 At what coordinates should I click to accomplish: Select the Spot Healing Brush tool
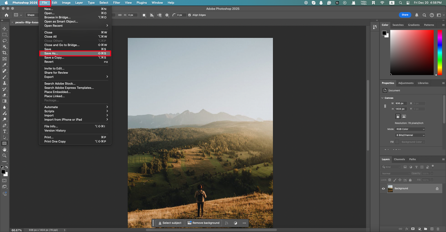tap(5, 71)
